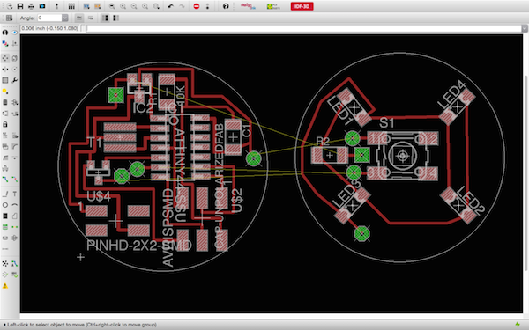The height and width of the screenshot is (330, 529).
Task: Select the Route tool
Action: point(5,180)
